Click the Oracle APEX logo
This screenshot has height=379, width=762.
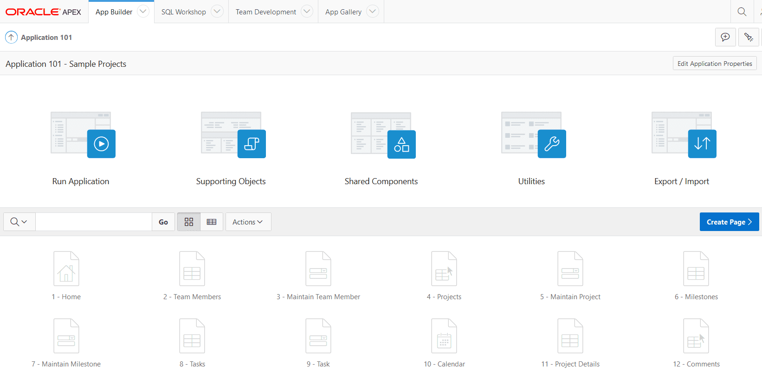pos(43,12)
